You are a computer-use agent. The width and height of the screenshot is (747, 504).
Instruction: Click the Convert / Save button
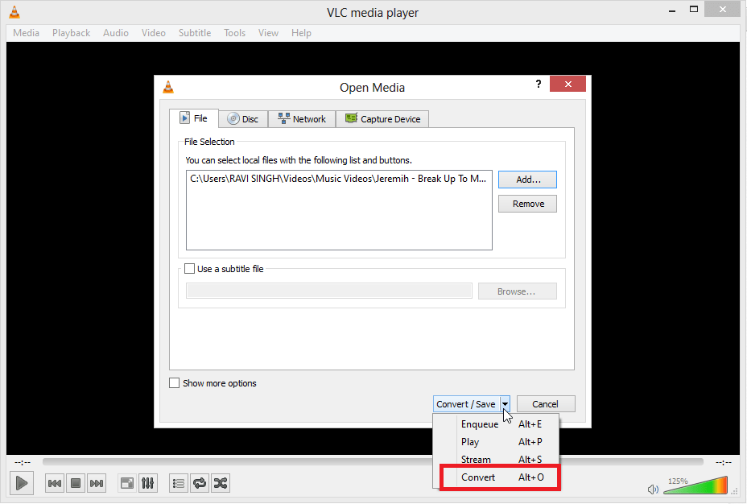[466, 404]
